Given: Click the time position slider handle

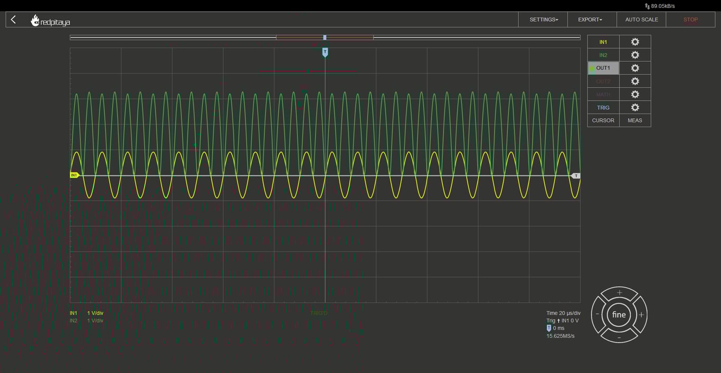Looking at the screenshot, I should [x=325, y=37].
